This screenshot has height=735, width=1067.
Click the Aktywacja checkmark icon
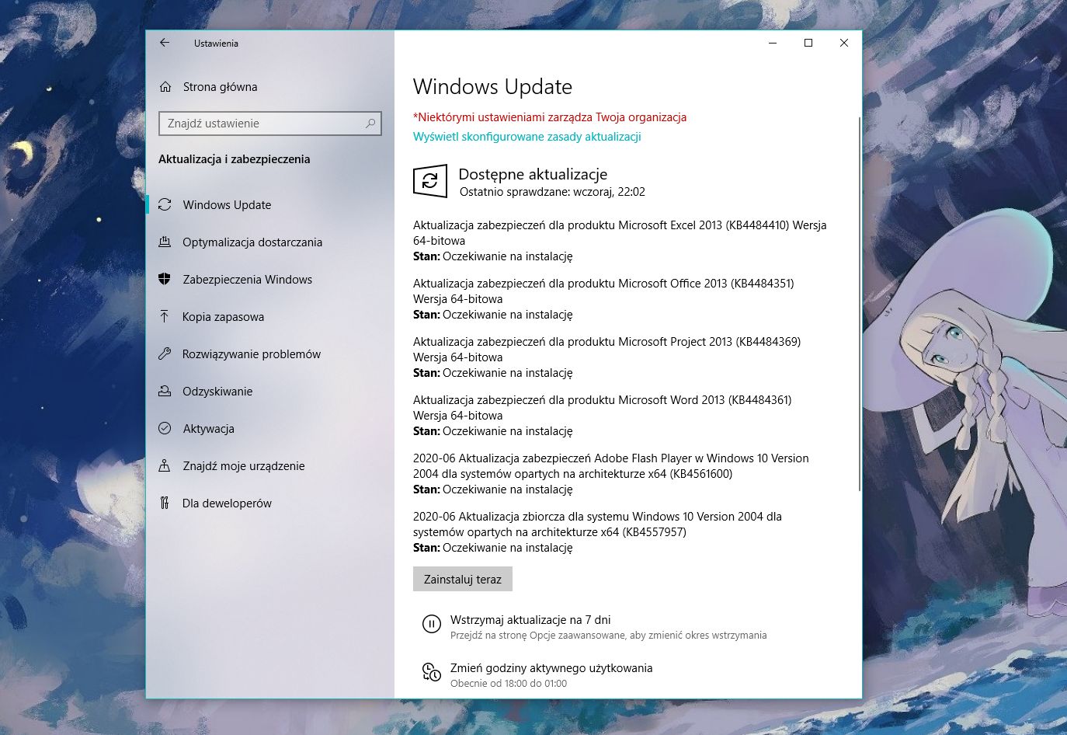pyautogui.click(x=165, y=429)
